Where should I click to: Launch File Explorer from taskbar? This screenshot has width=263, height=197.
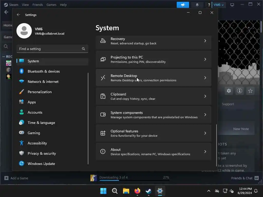click(x=126, y=191)
